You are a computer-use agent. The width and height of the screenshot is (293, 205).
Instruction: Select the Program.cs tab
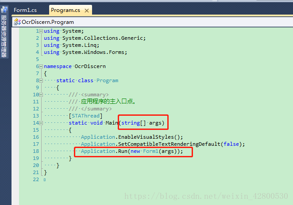click(66, 10)
